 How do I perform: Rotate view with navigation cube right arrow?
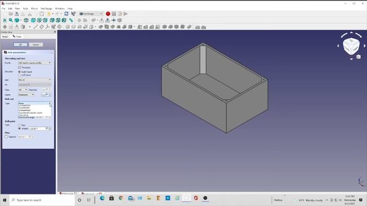coord(365,46)
